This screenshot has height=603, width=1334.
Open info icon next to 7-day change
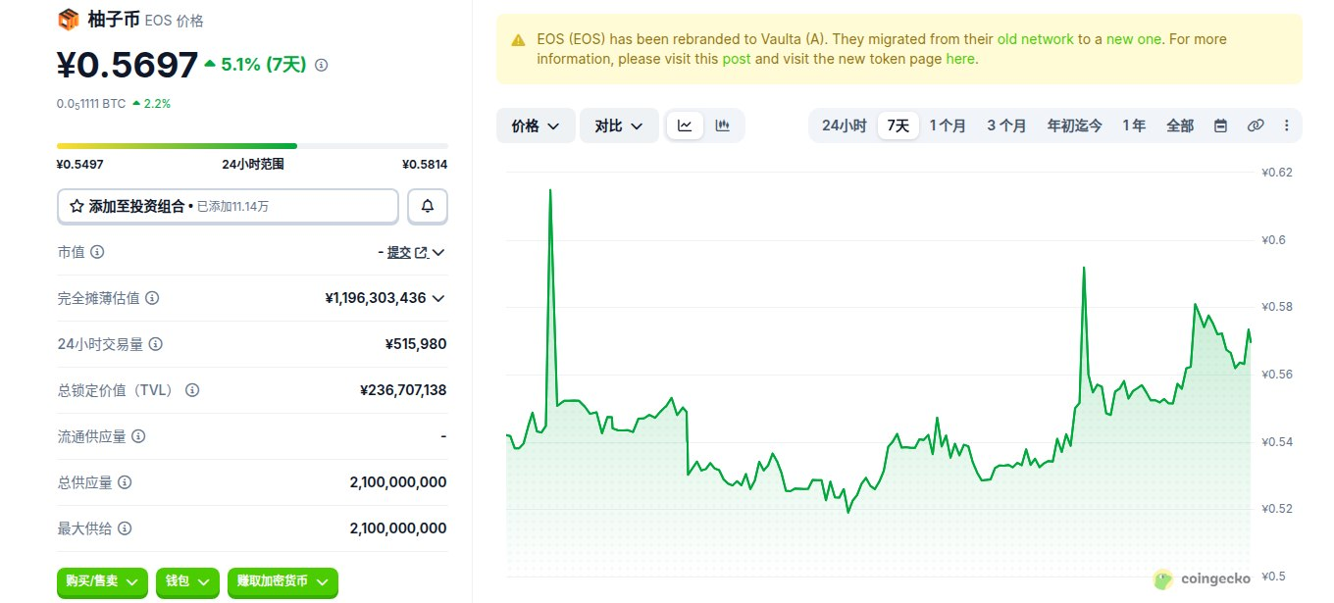coord(322,65)
